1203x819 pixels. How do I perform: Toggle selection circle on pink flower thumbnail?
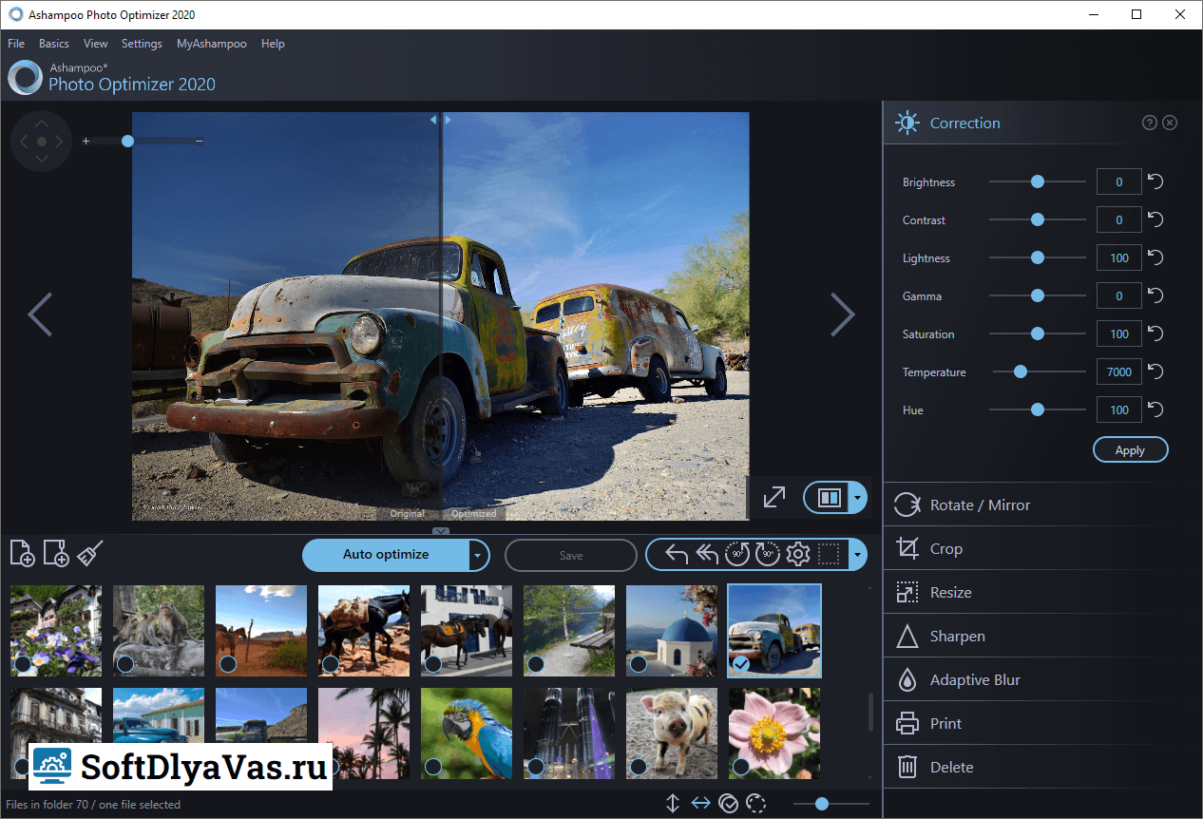pyautogui.click(x=740, y=766)
